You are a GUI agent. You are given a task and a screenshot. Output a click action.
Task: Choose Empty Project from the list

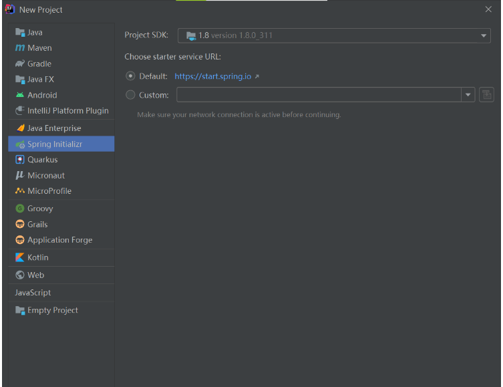pos(52,310)
